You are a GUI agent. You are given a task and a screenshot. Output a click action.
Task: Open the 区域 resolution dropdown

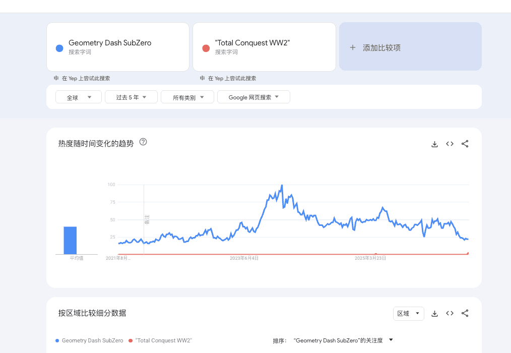(408, 314)
